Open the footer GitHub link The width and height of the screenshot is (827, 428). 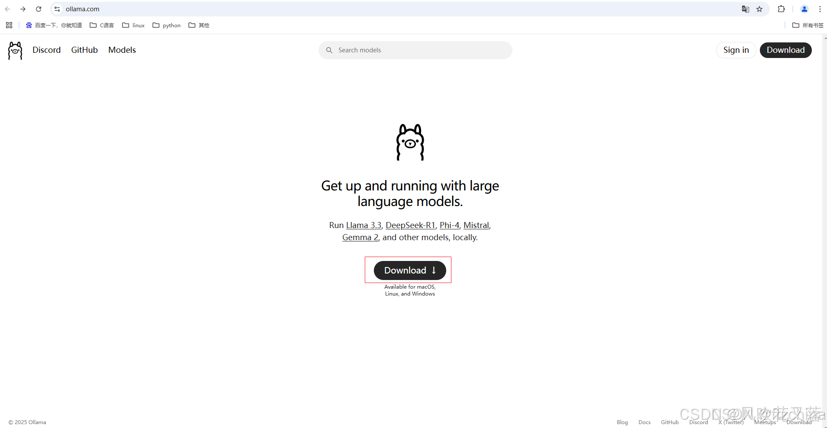pos(670,422)
